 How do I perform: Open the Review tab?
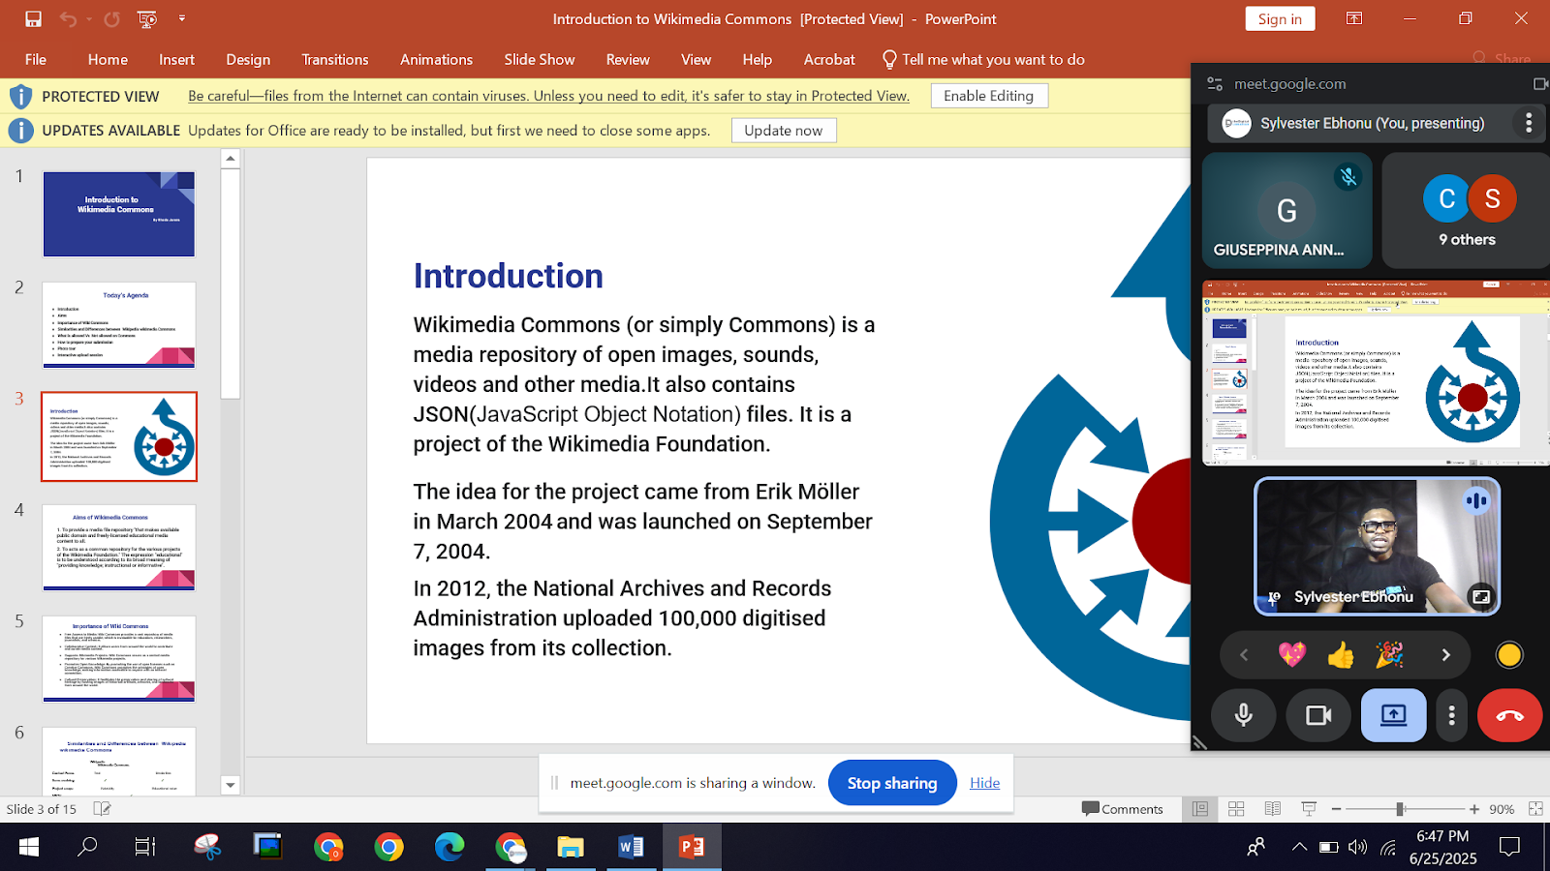click(x=628, y=59)
